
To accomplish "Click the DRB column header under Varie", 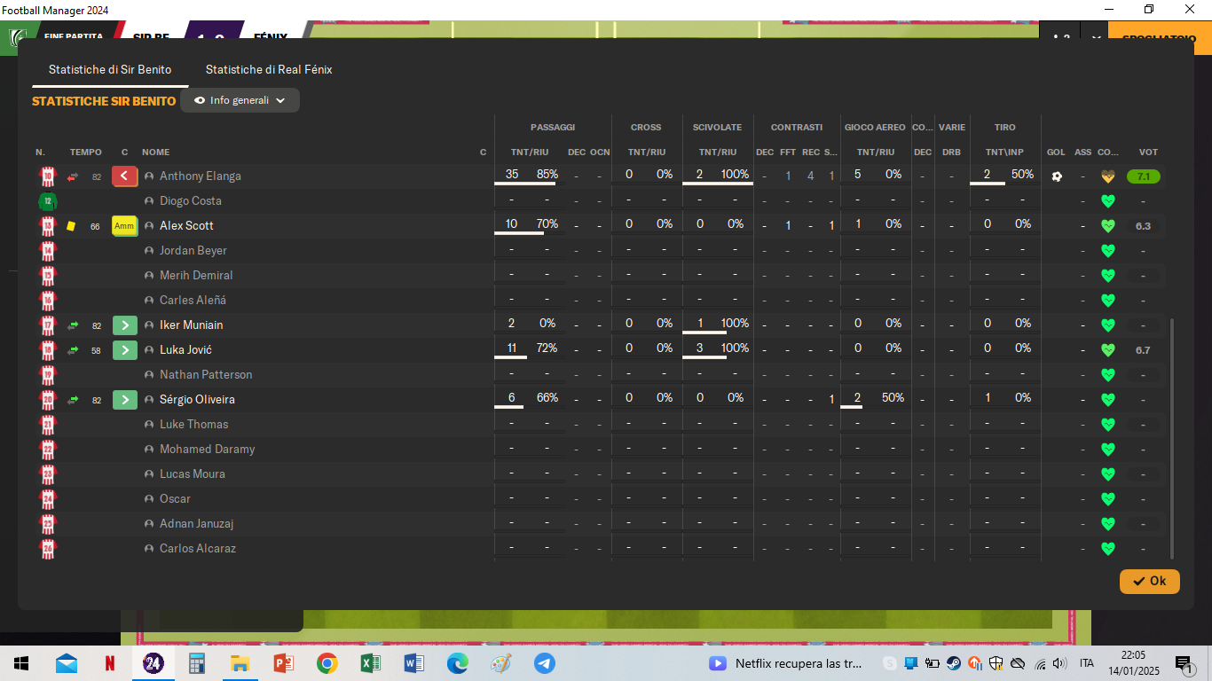I will [951, 153].
